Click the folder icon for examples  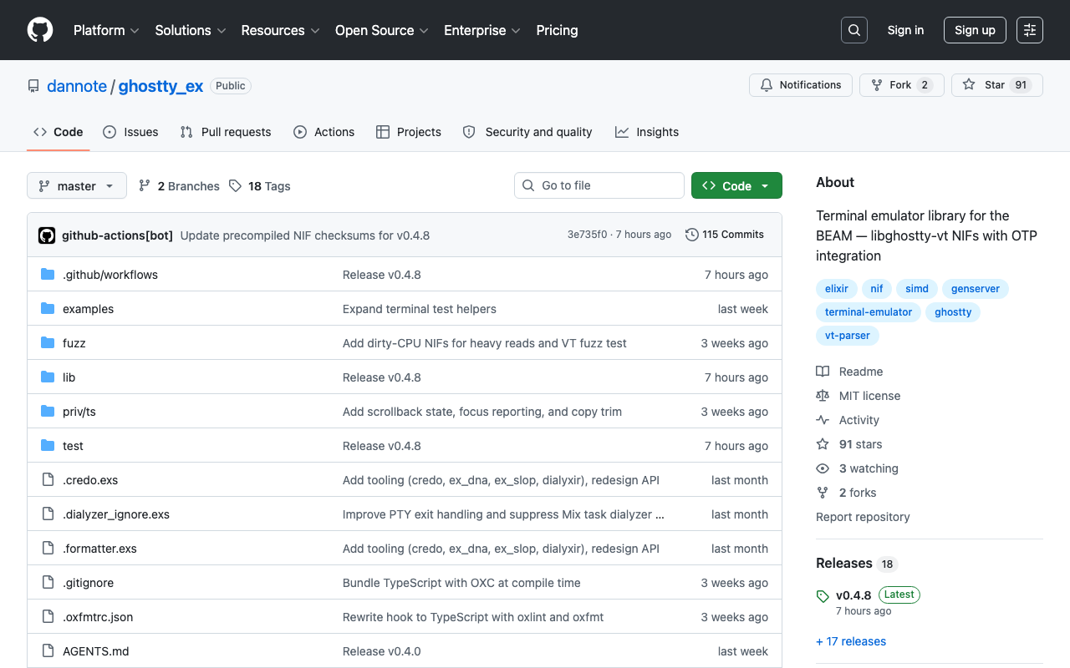pos(48,309)
